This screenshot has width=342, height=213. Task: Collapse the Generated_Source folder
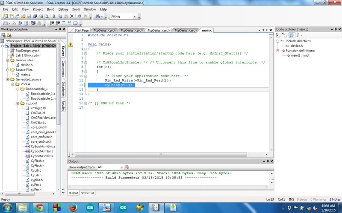tap(8, 79)
